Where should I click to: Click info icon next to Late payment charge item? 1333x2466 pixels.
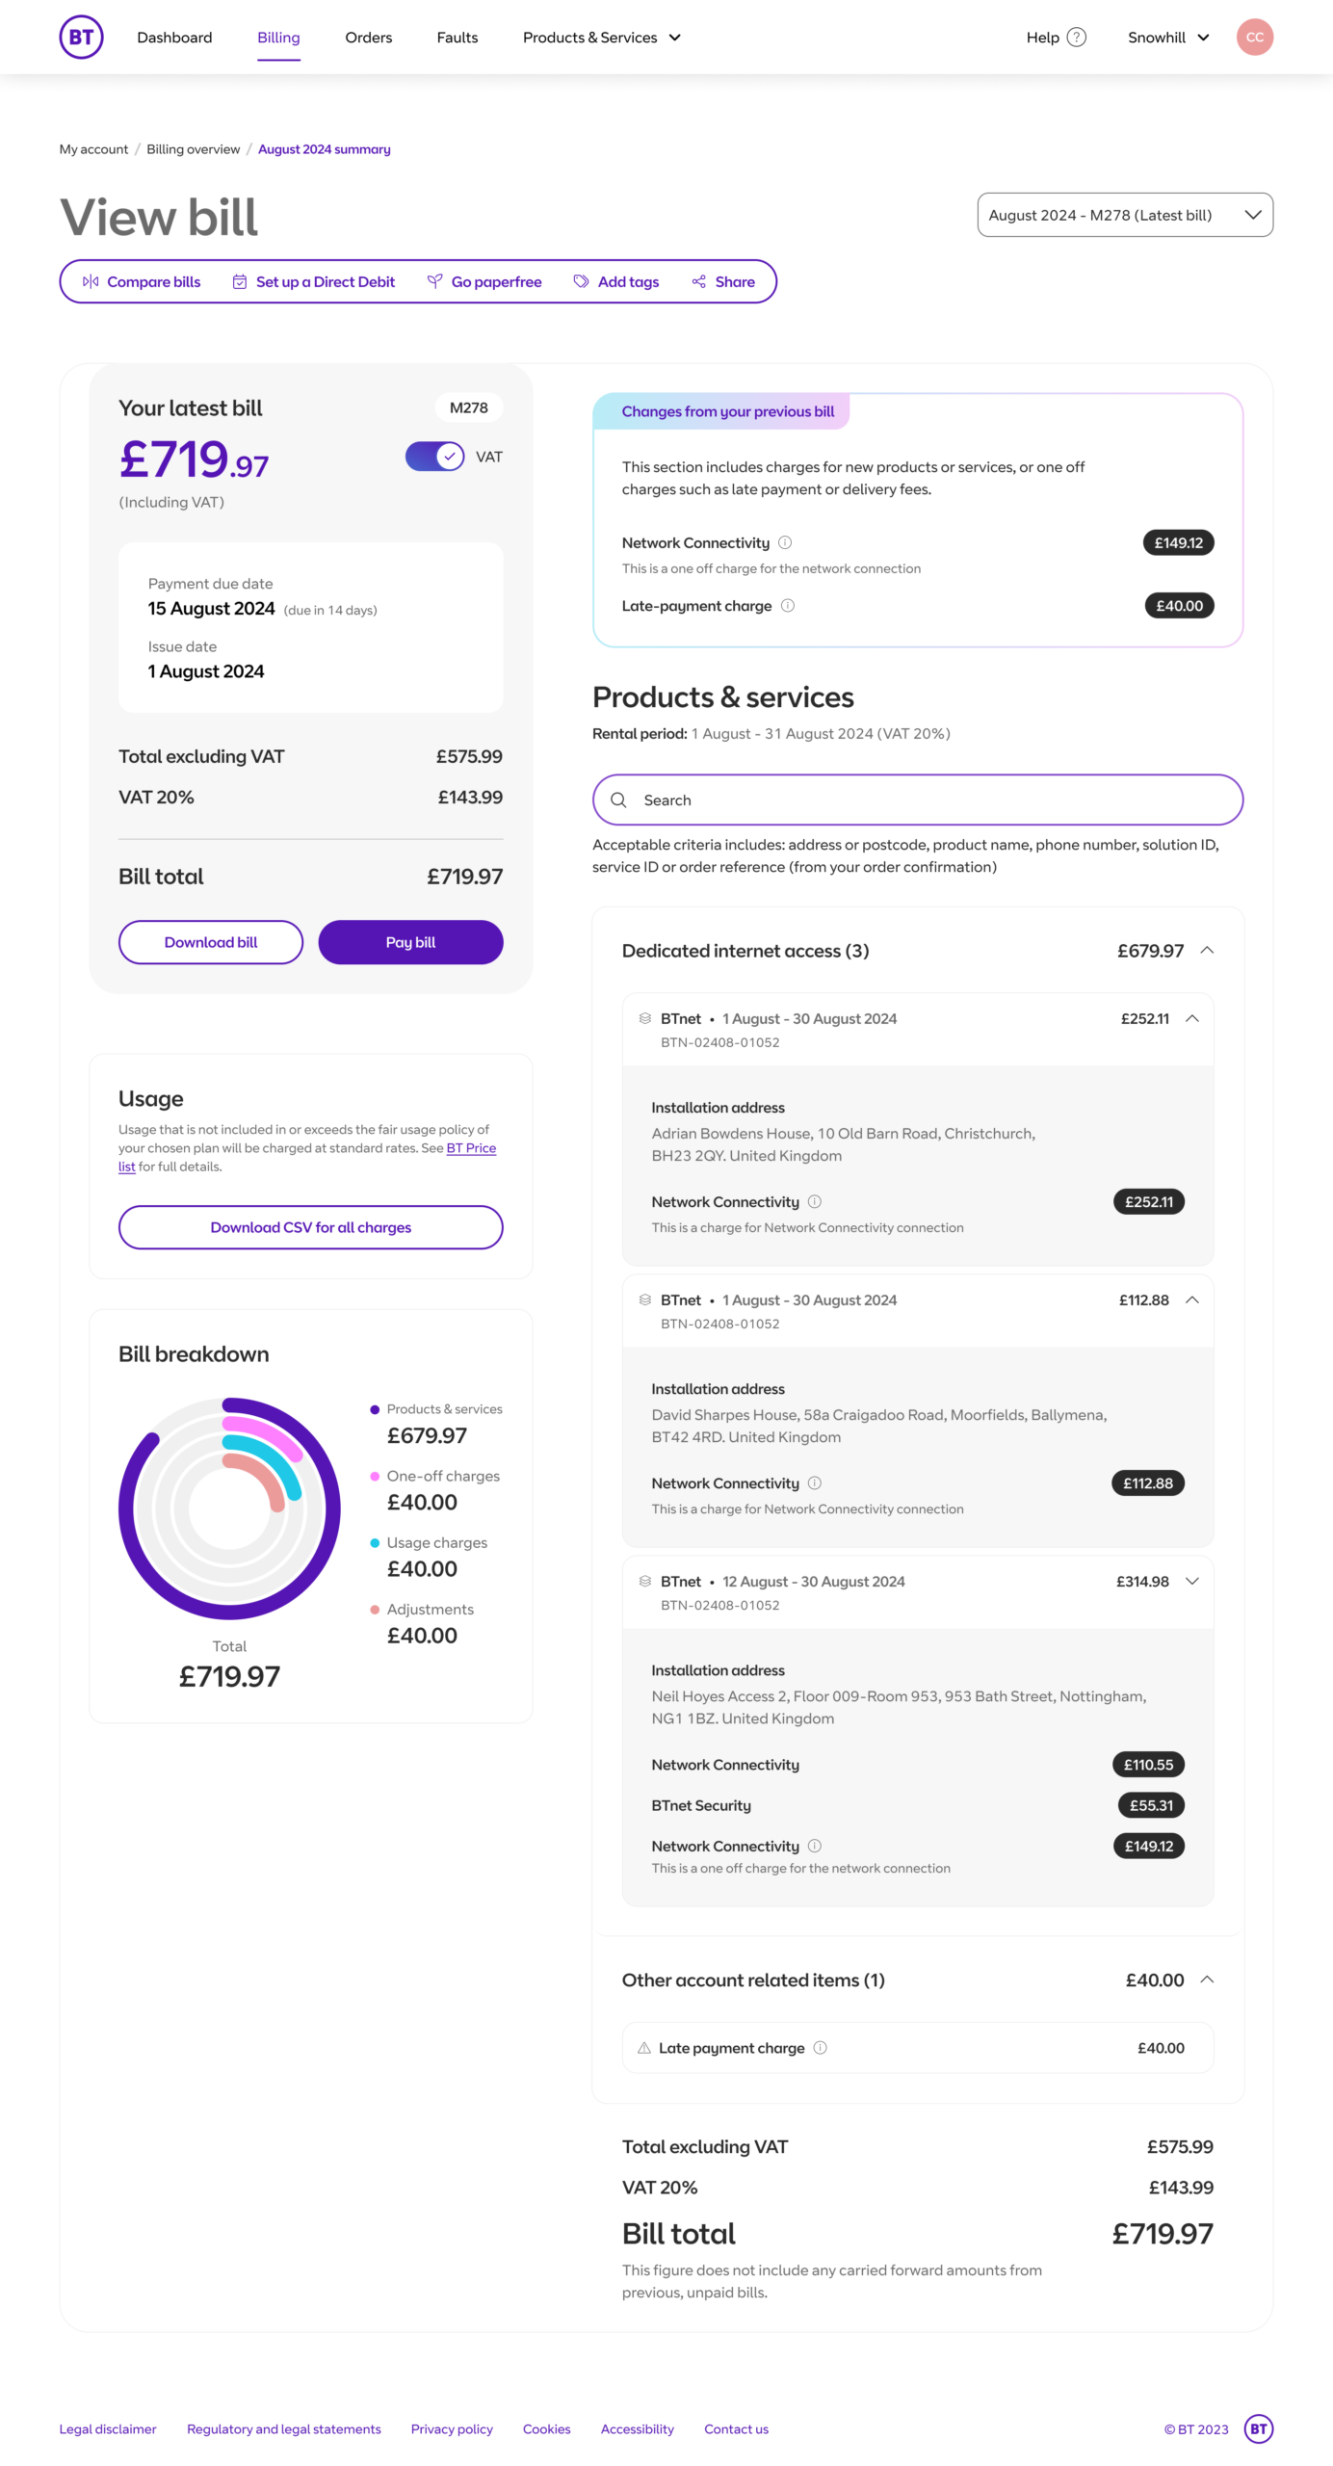820,2047
